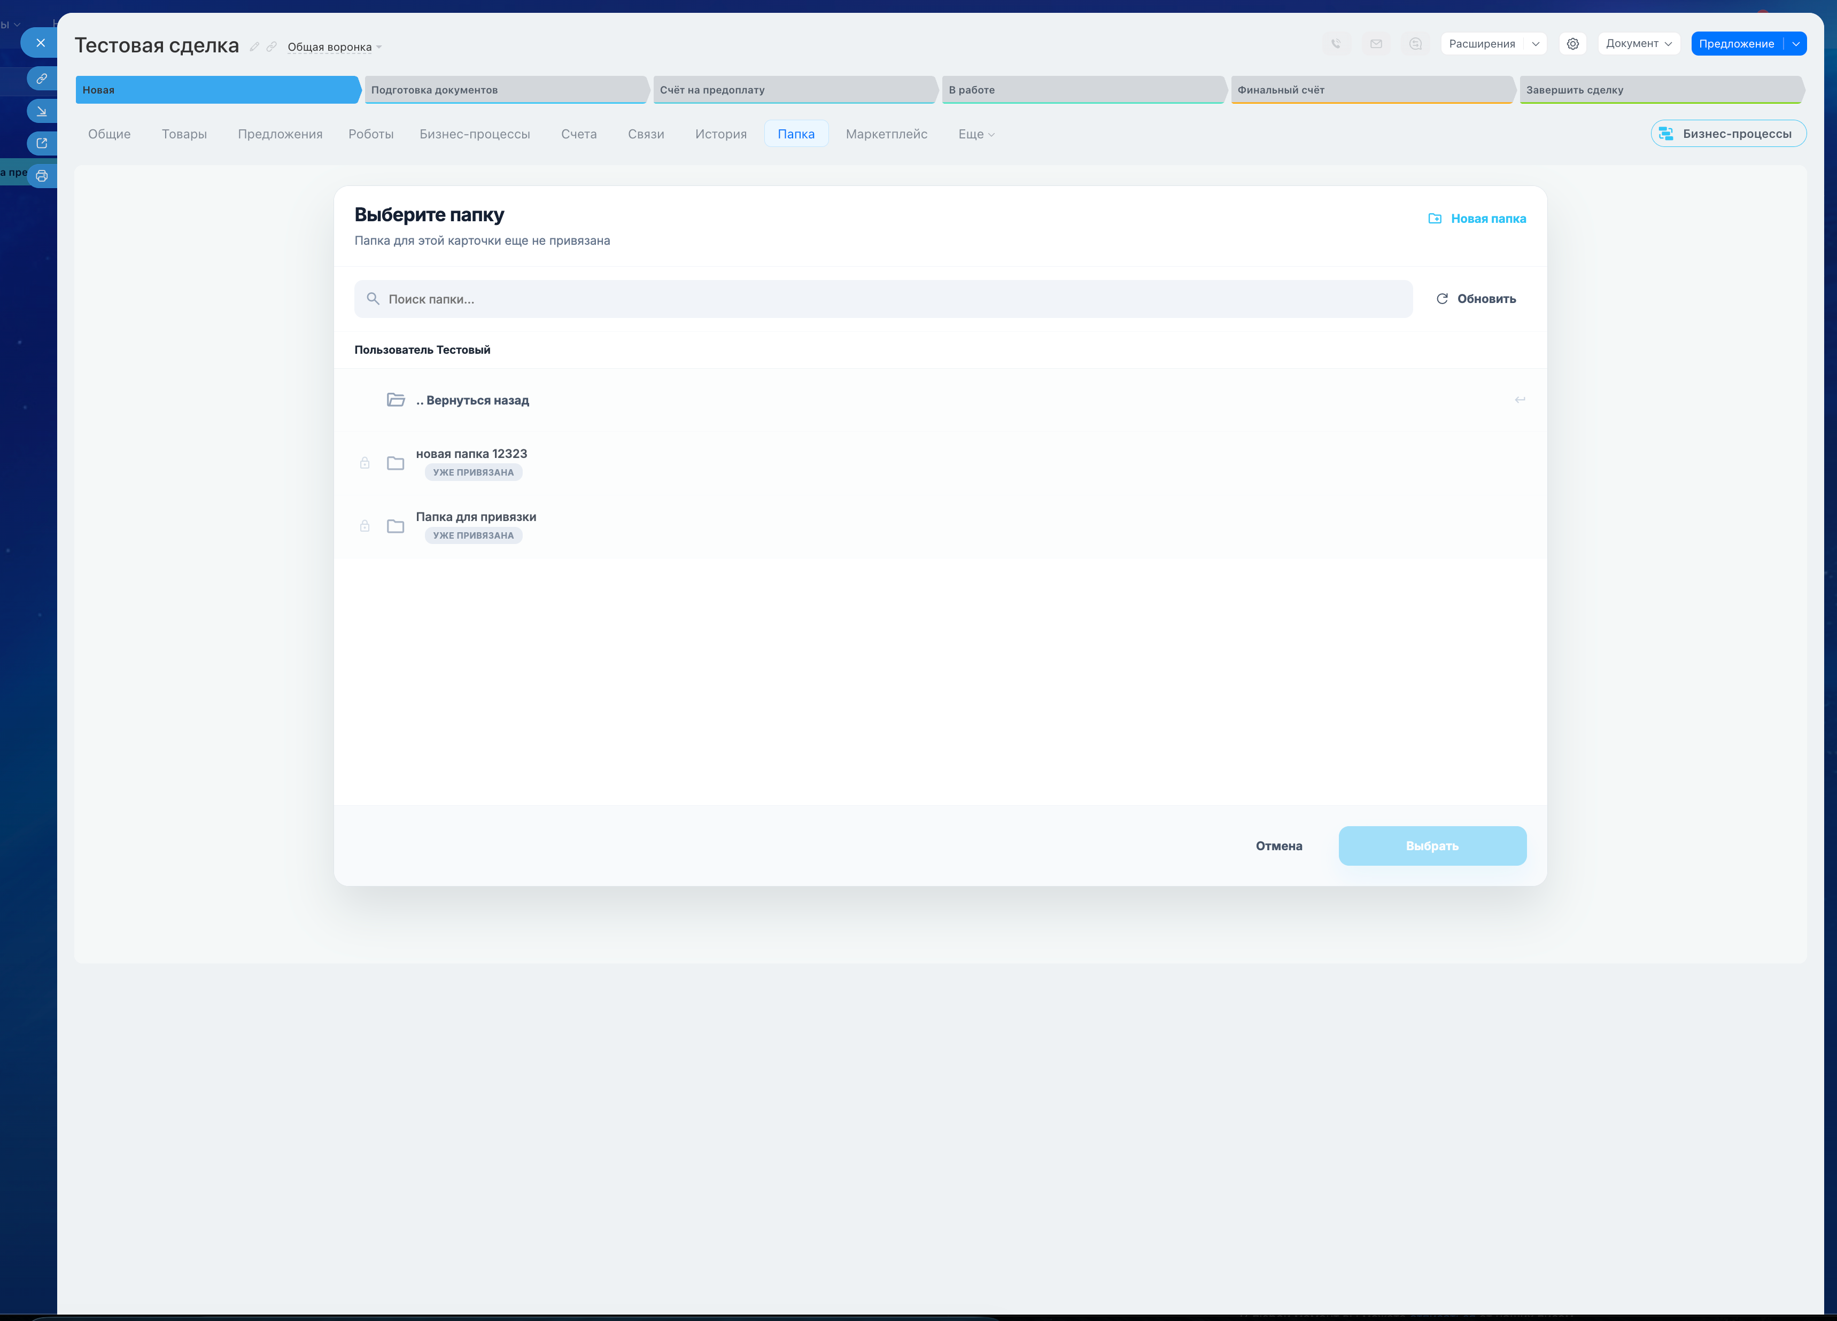Click the phone call icon in the header
The width and height of the screenshot is (1837, 1321).
point(1336,44)
